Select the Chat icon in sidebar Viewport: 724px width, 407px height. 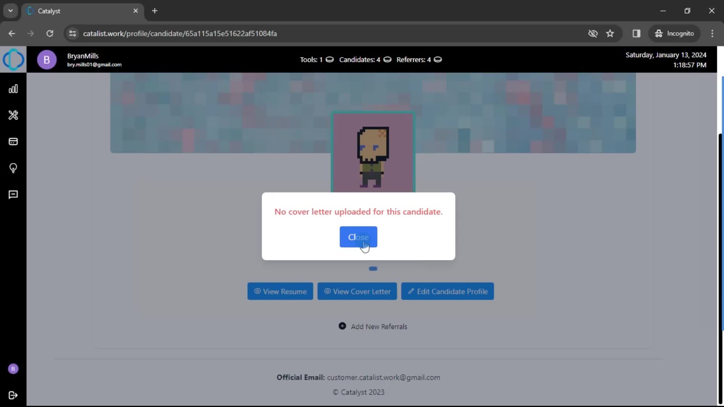(x=14, y=194)
